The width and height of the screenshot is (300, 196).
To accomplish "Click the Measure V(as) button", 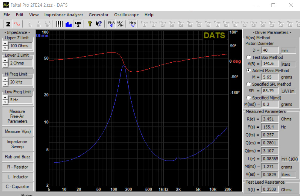I will point(18,131).
